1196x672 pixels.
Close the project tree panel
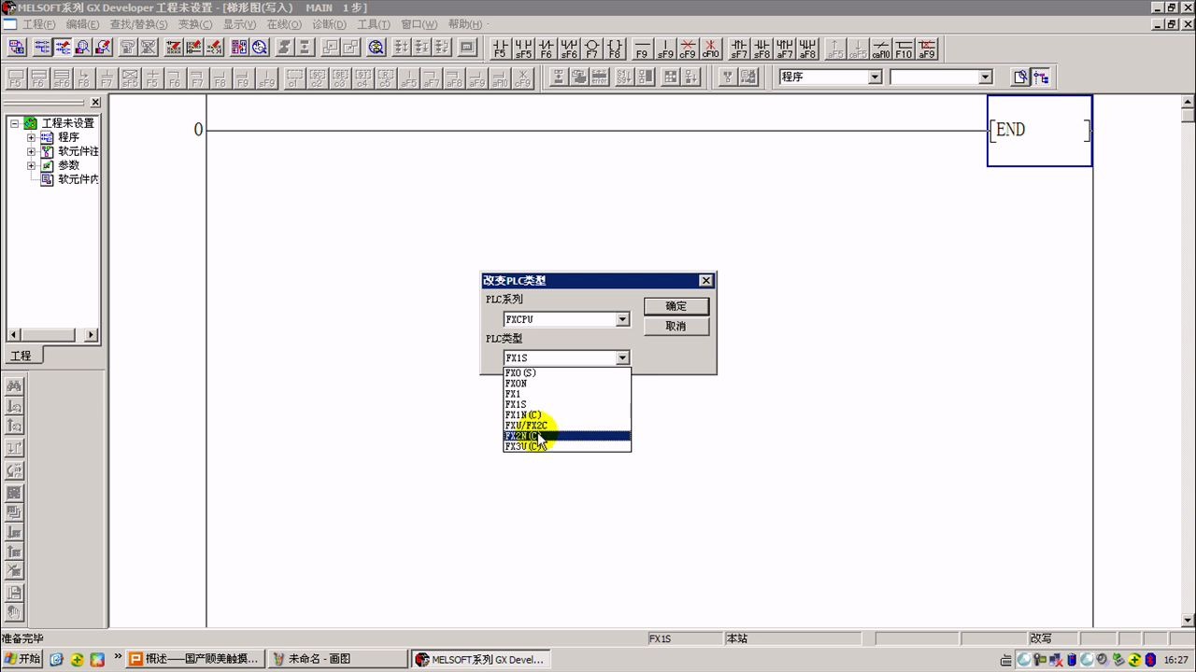[95, 103]
